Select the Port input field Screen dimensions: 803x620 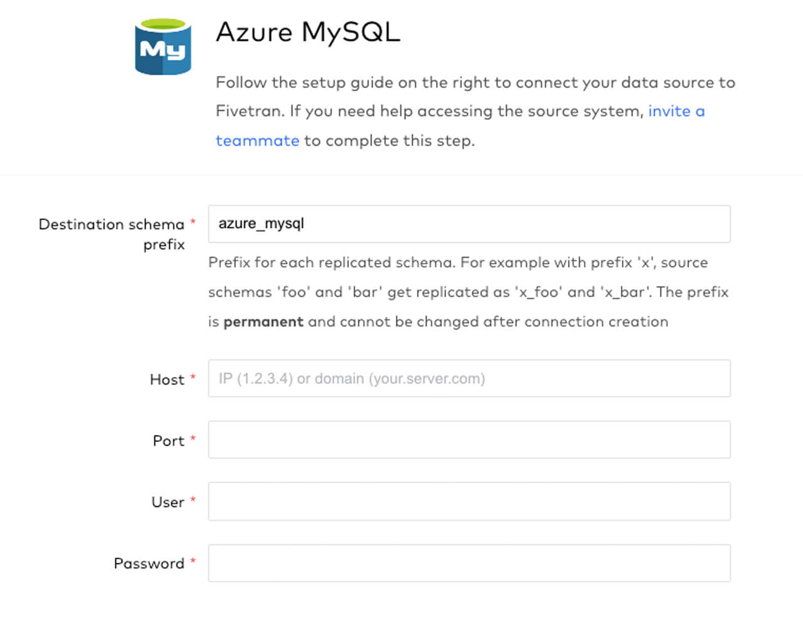coord(469,440)
